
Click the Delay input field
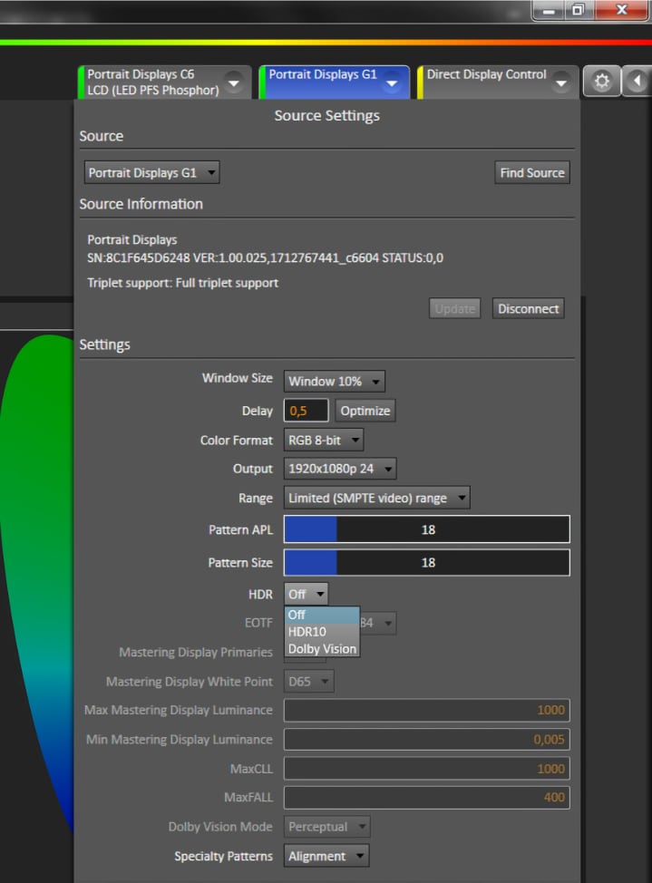point(306,411)
